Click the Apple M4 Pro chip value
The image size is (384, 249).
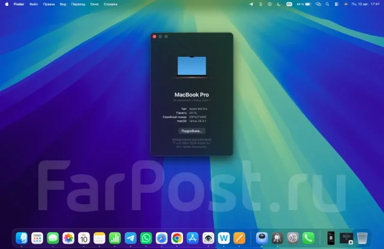198,109
